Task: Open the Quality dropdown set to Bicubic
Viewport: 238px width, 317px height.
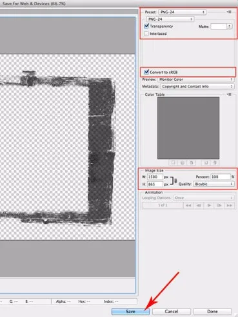Action: point(213,184)
